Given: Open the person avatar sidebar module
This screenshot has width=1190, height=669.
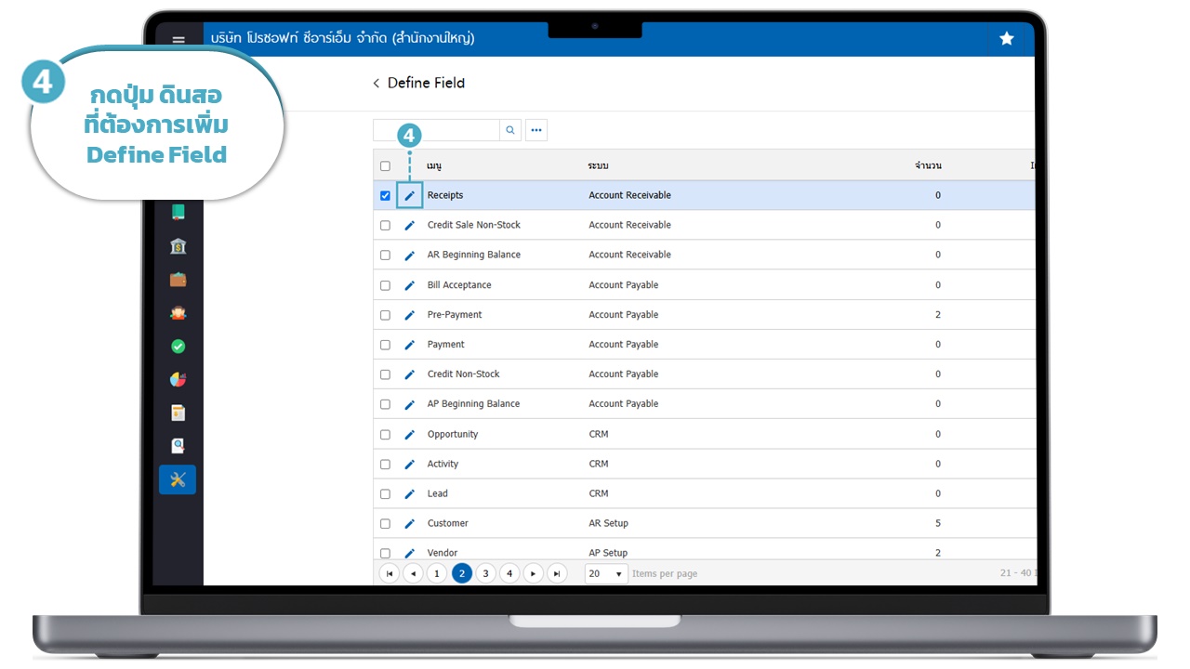Looking at the screenshot, I should tap(178, 313).
